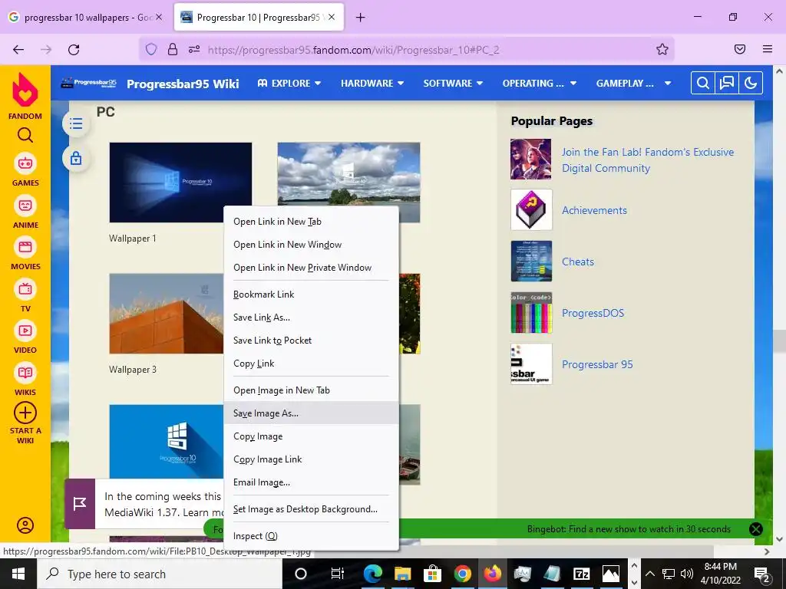
Task: Open the TV section icon
Action: click(x=25, y=289)
